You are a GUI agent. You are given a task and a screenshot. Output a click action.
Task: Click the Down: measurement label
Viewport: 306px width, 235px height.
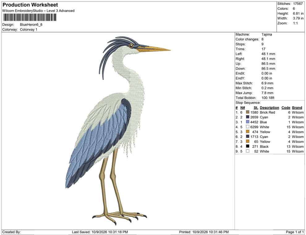240,68
